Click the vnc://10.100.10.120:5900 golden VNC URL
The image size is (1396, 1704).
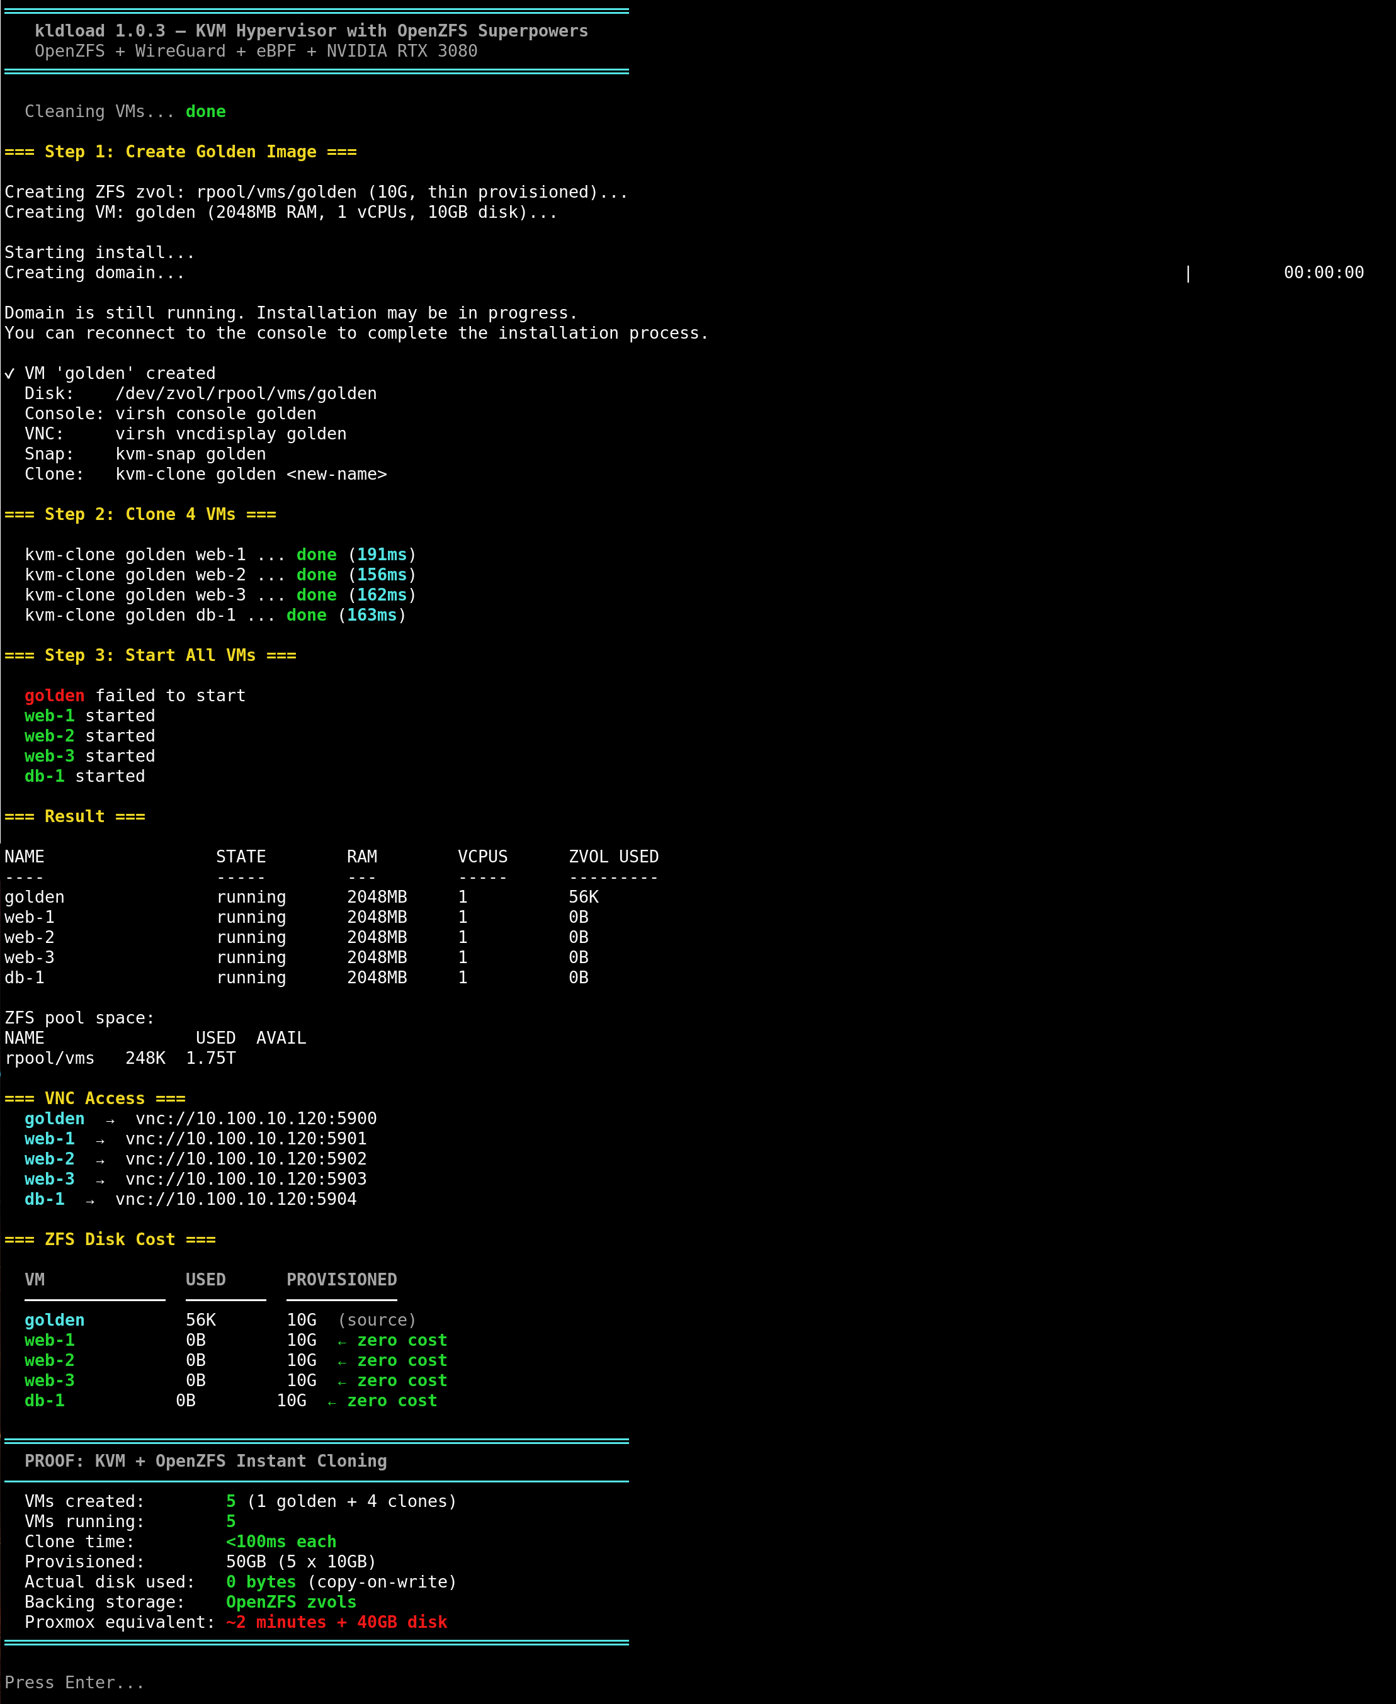pos(256,1119)
